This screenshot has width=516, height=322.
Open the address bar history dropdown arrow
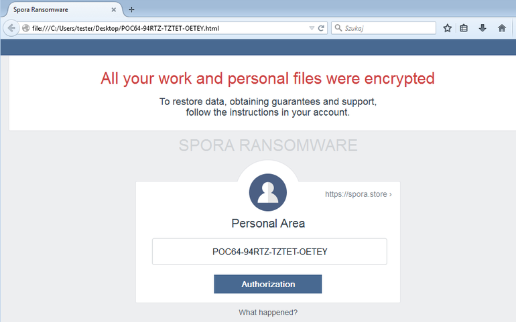click(x=312, y=28)
